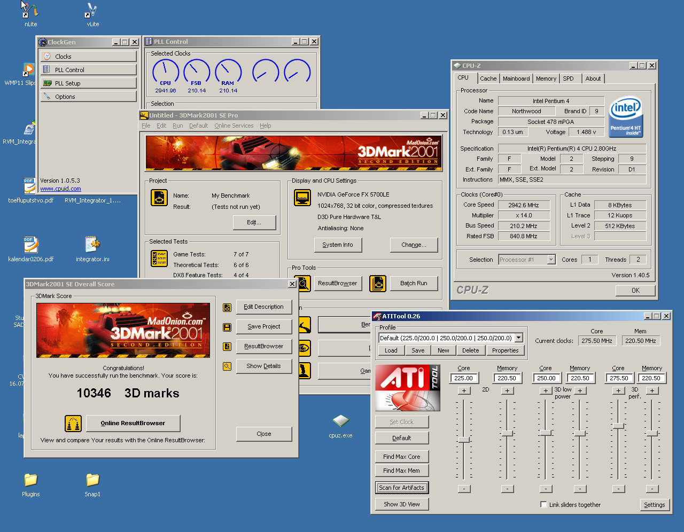The width and height of the screenshot is (684, 532).
Task: Click Find Max Core in ATITool
Action: click(402, 457)
